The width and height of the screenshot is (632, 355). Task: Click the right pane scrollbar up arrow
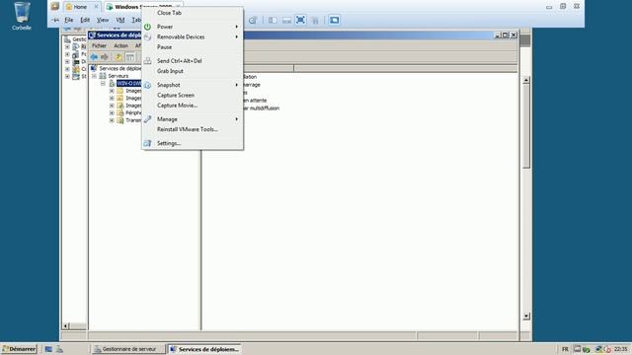tap(526, 81)
